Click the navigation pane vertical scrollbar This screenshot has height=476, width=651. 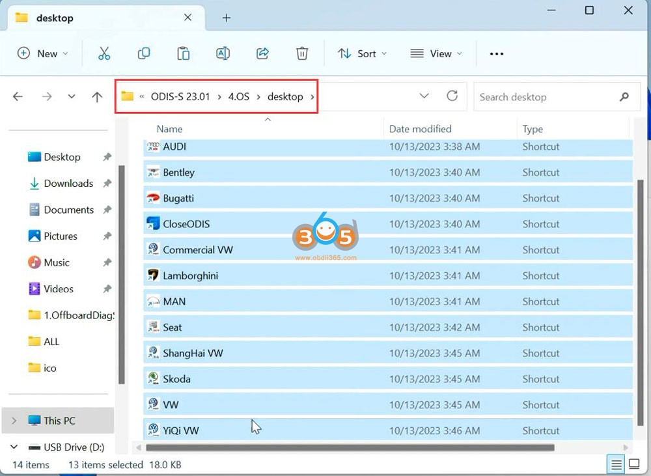pos(122,275)
